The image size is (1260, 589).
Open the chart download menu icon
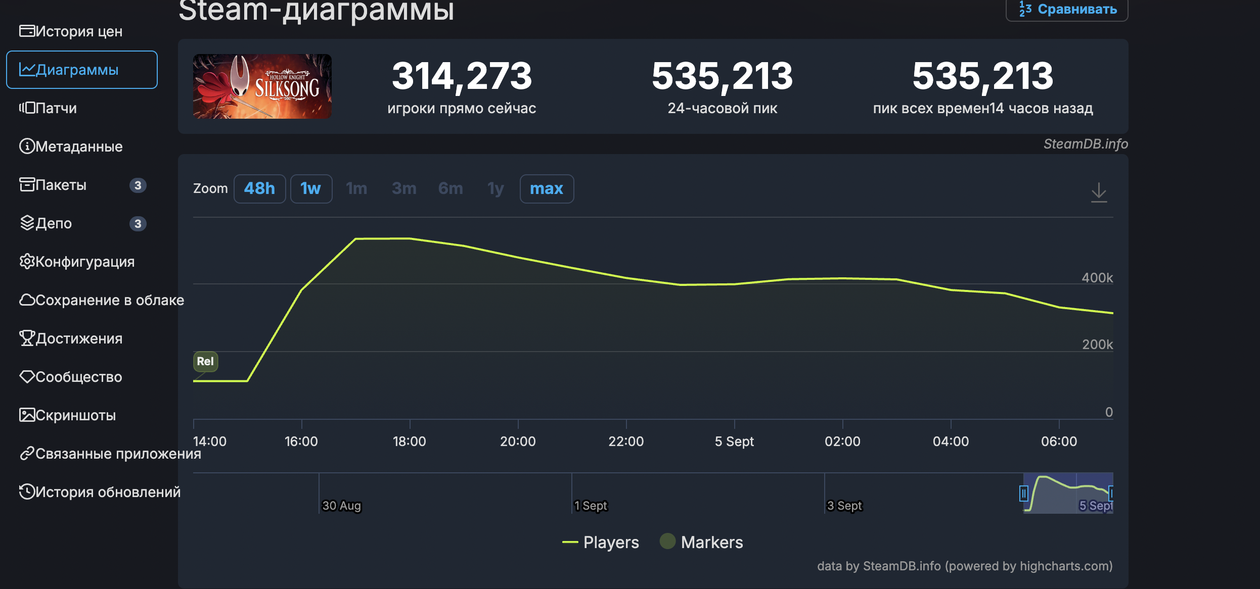click(1098, 192)
